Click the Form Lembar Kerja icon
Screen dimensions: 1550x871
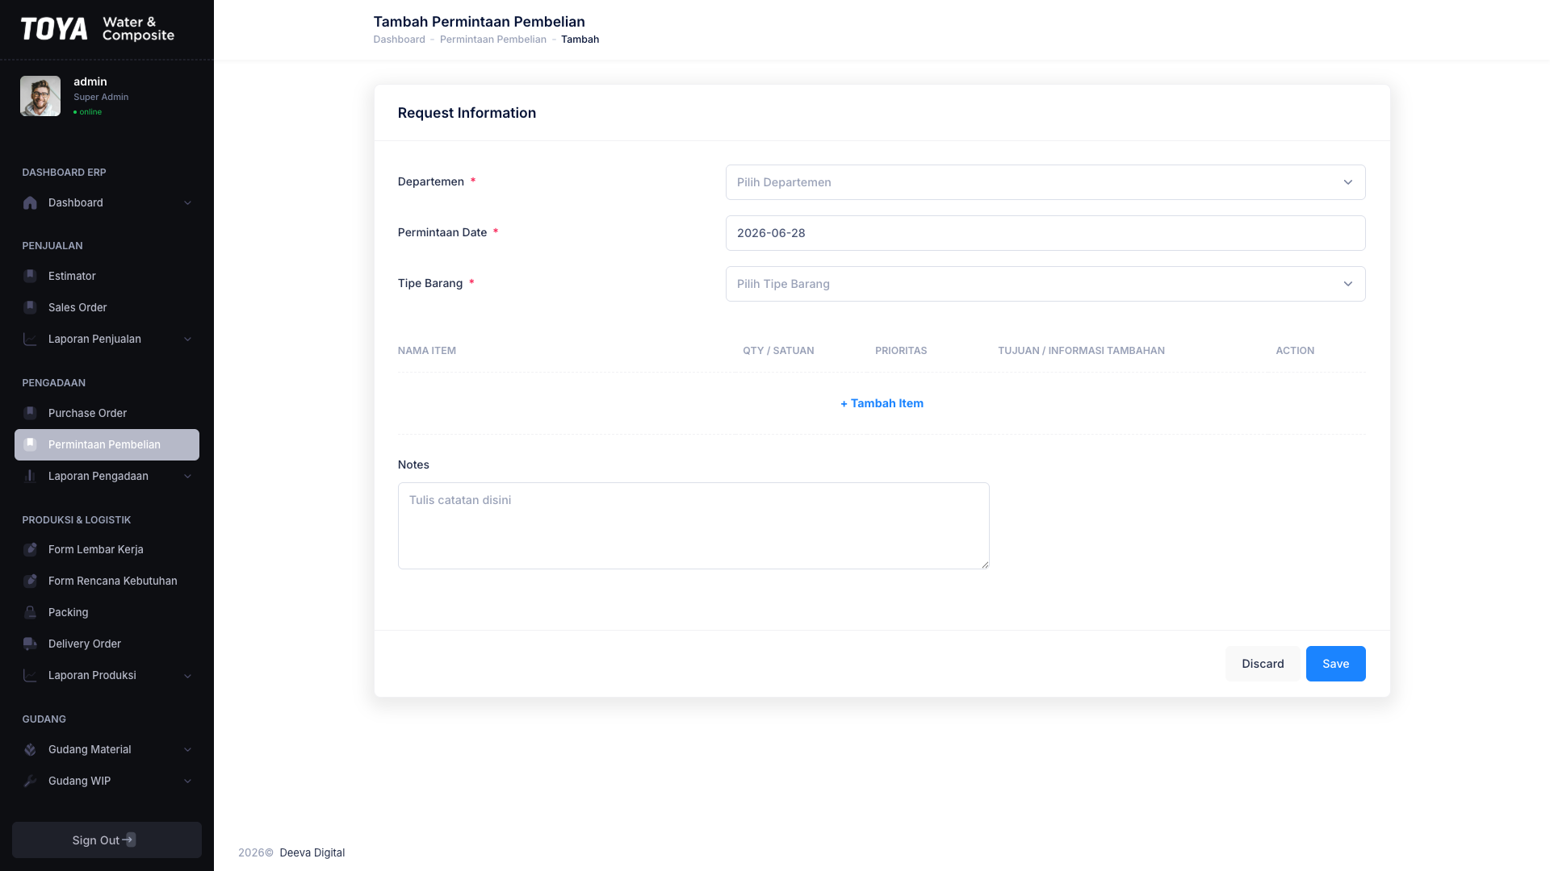coord(30,549)
